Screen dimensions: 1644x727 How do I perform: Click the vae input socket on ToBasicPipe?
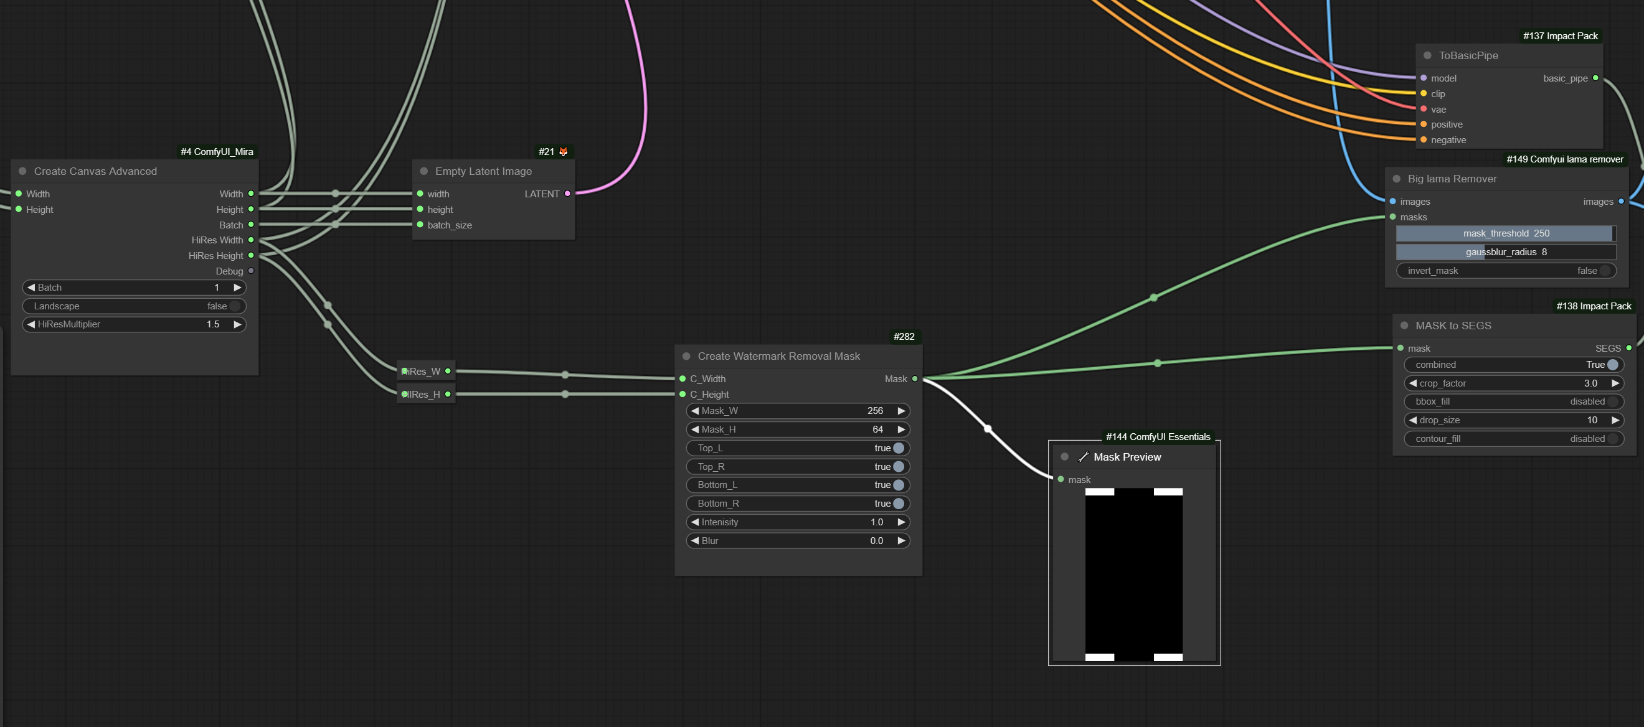tap(1423, 109)
